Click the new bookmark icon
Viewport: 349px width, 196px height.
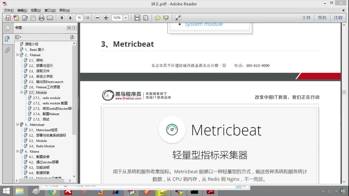(72, 37)
